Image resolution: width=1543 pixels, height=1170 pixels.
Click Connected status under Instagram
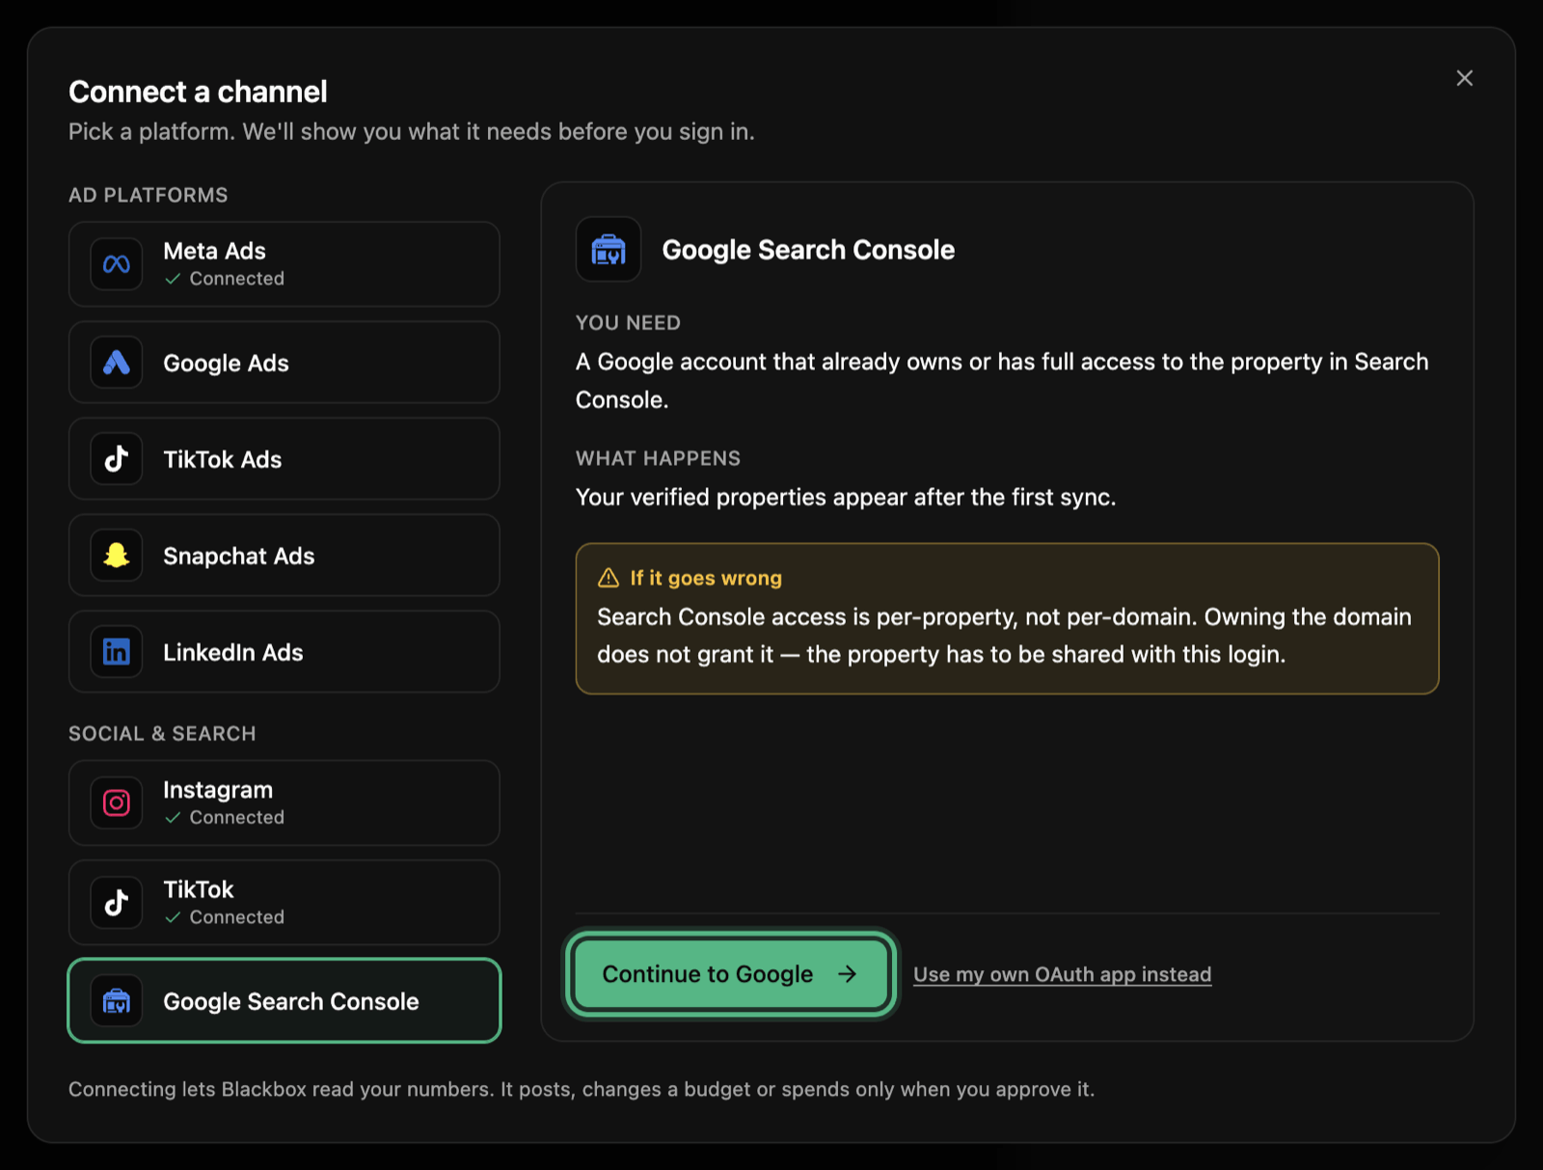coord(225,818)
